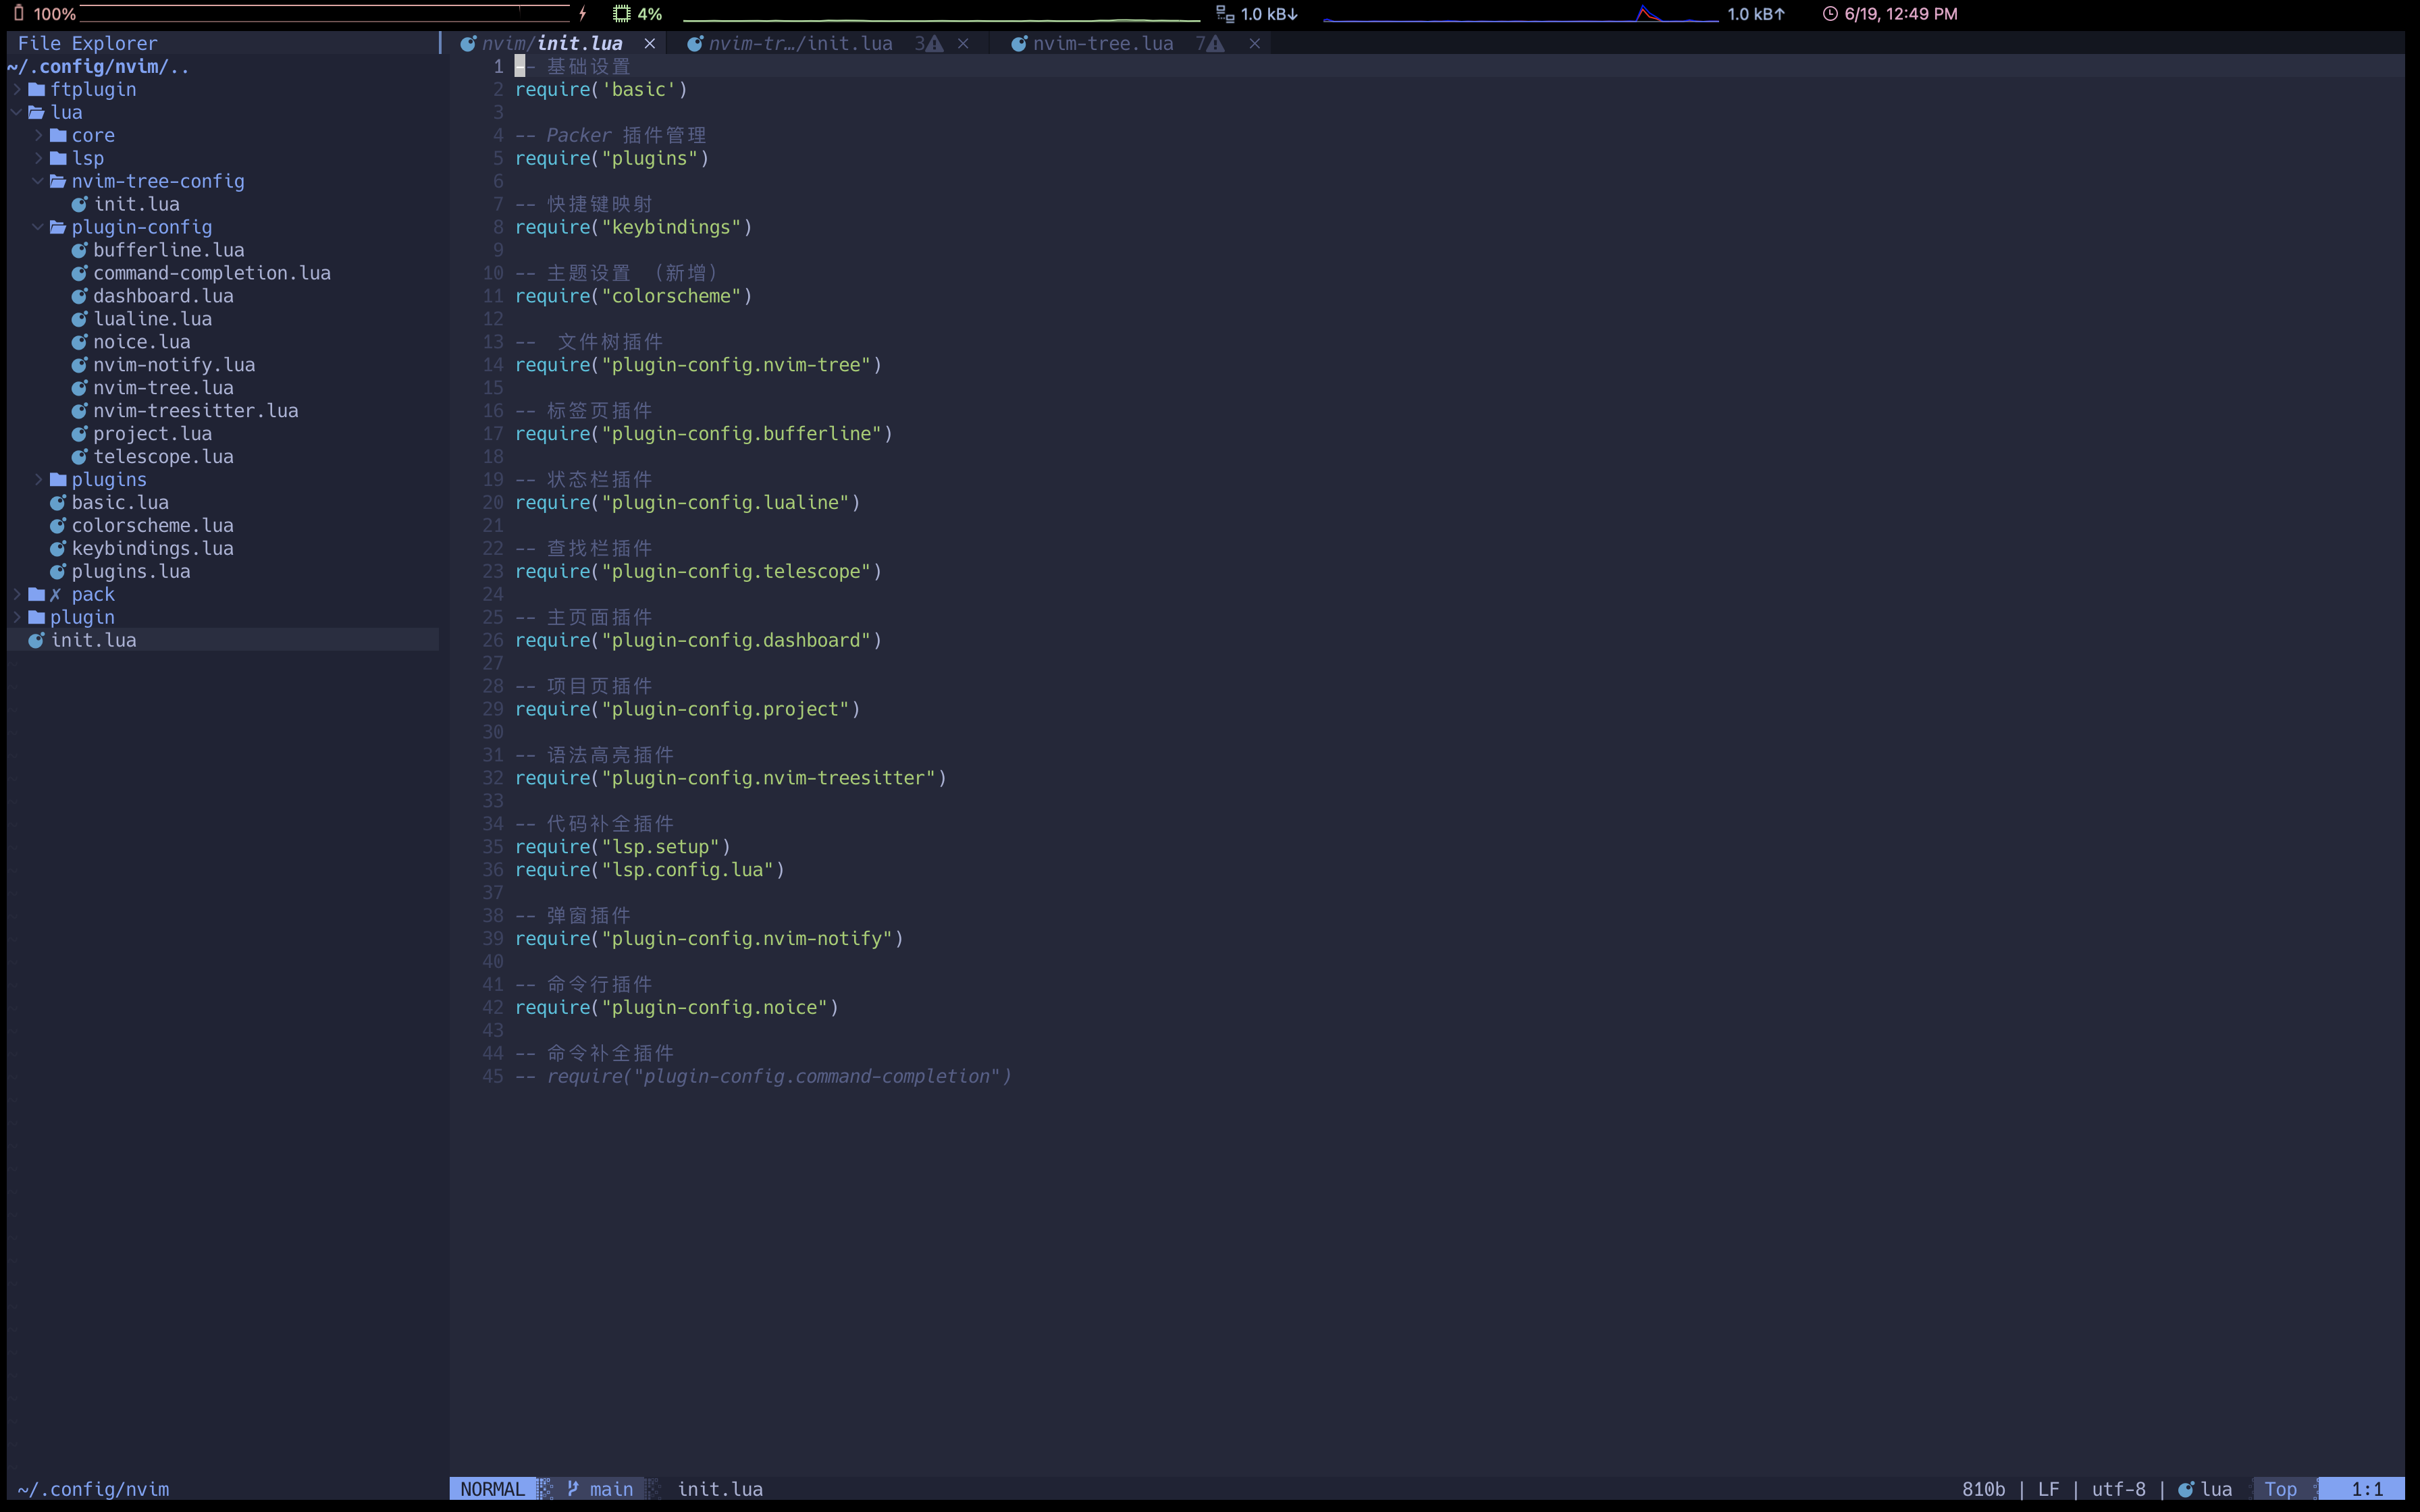Open basic.lua from the file explorer

121,502
